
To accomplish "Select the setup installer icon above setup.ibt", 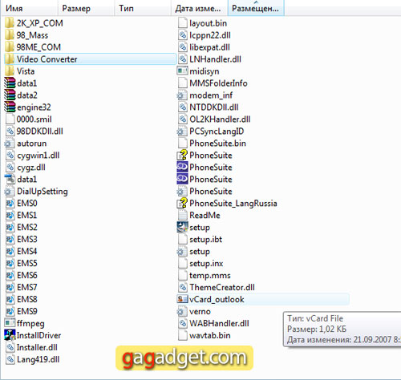I will pos(182,227).
